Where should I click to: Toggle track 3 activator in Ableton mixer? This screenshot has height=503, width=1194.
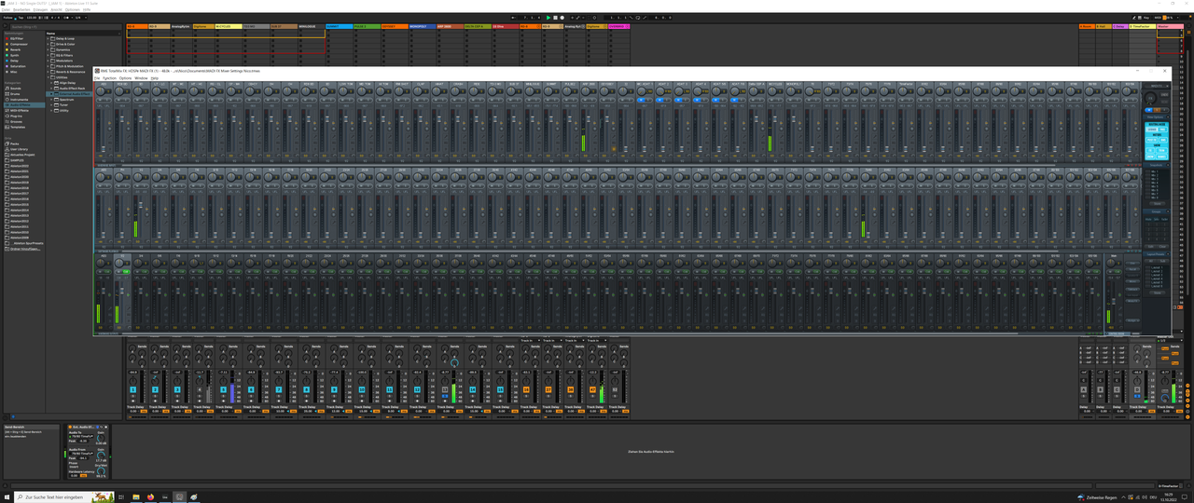(x=177, y=389)
